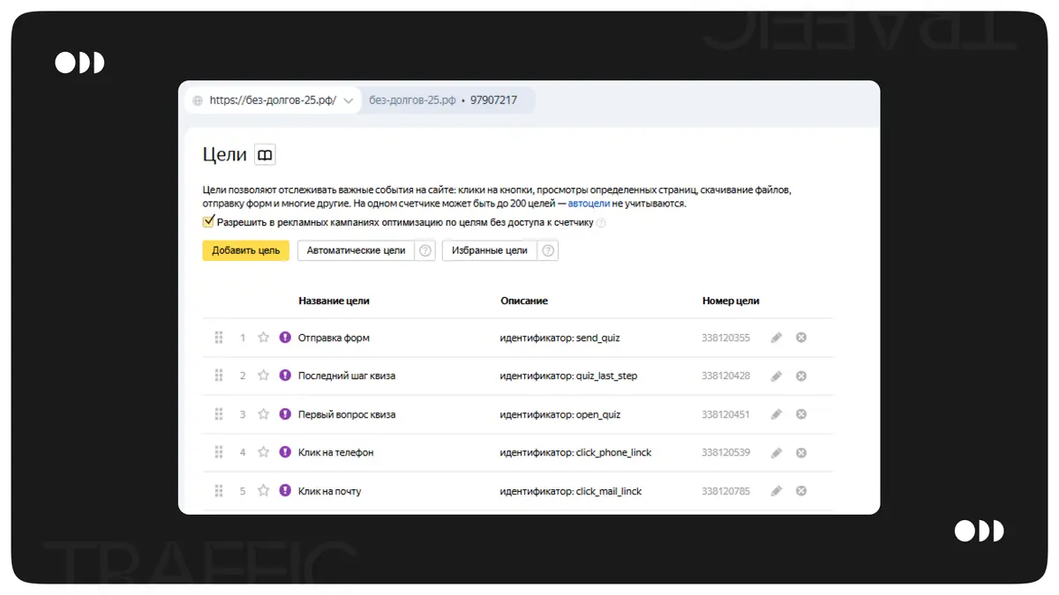Edit the "Отправка форм" goal with pencil icon
The image size is (1059, 595).
tap(777, 338)
